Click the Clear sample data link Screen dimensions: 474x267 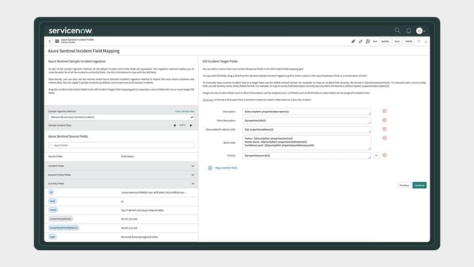[x=184, y=111]
